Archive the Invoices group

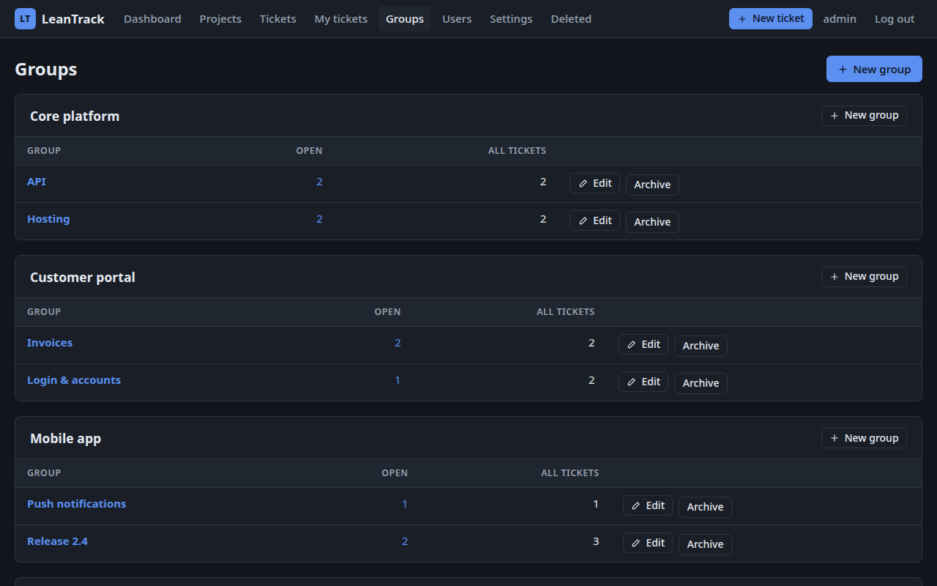tap(701, 346)
